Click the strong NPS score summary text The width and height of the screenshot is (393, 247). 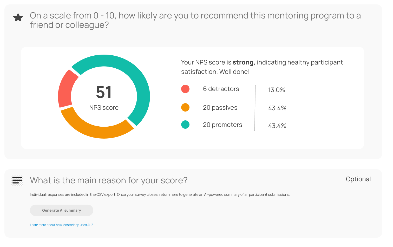(262, 67)
